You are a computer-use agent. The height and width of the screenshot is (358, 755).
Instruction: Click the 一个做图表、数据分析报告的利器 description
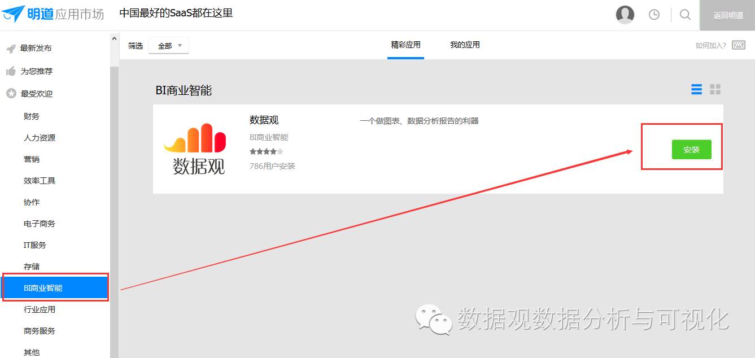coord(419,121)
